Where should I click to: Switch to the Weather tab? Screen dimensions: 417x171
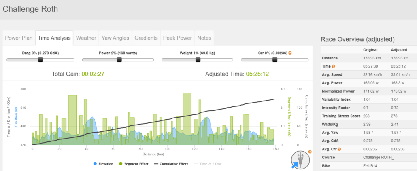pos(86,38)
